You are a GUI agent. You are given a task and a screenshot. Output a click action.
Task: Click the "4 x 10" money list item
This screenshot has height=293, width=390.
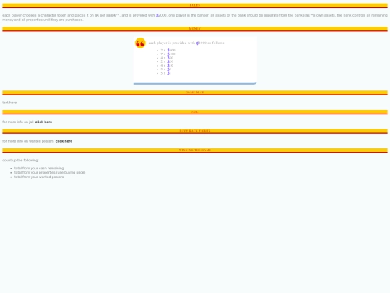(167, 66)
